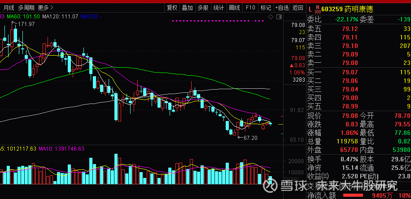Click the 20000 volume axis label

point(297,161)
